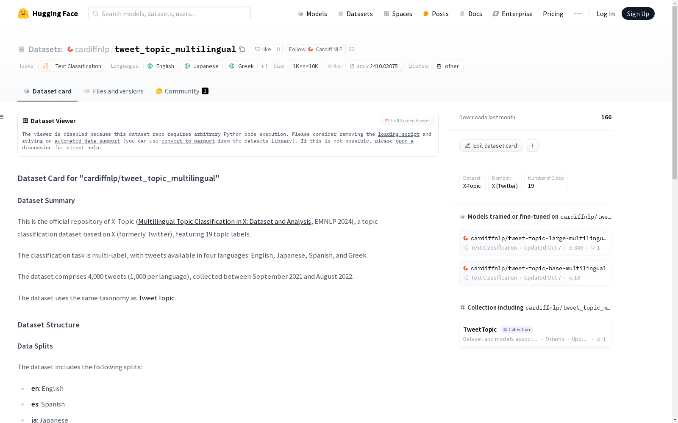Screen dimensions: 678x423
Task: Click the like heart button
Action: [263, 49]
